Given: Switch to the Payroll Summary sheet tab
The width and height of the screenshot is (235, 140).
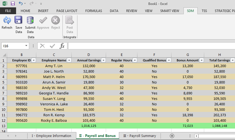Looking at the screenshot, I should point(140,136).
